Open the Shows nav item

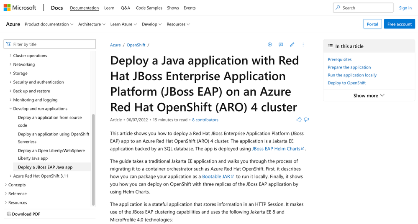tap(173, 8)
